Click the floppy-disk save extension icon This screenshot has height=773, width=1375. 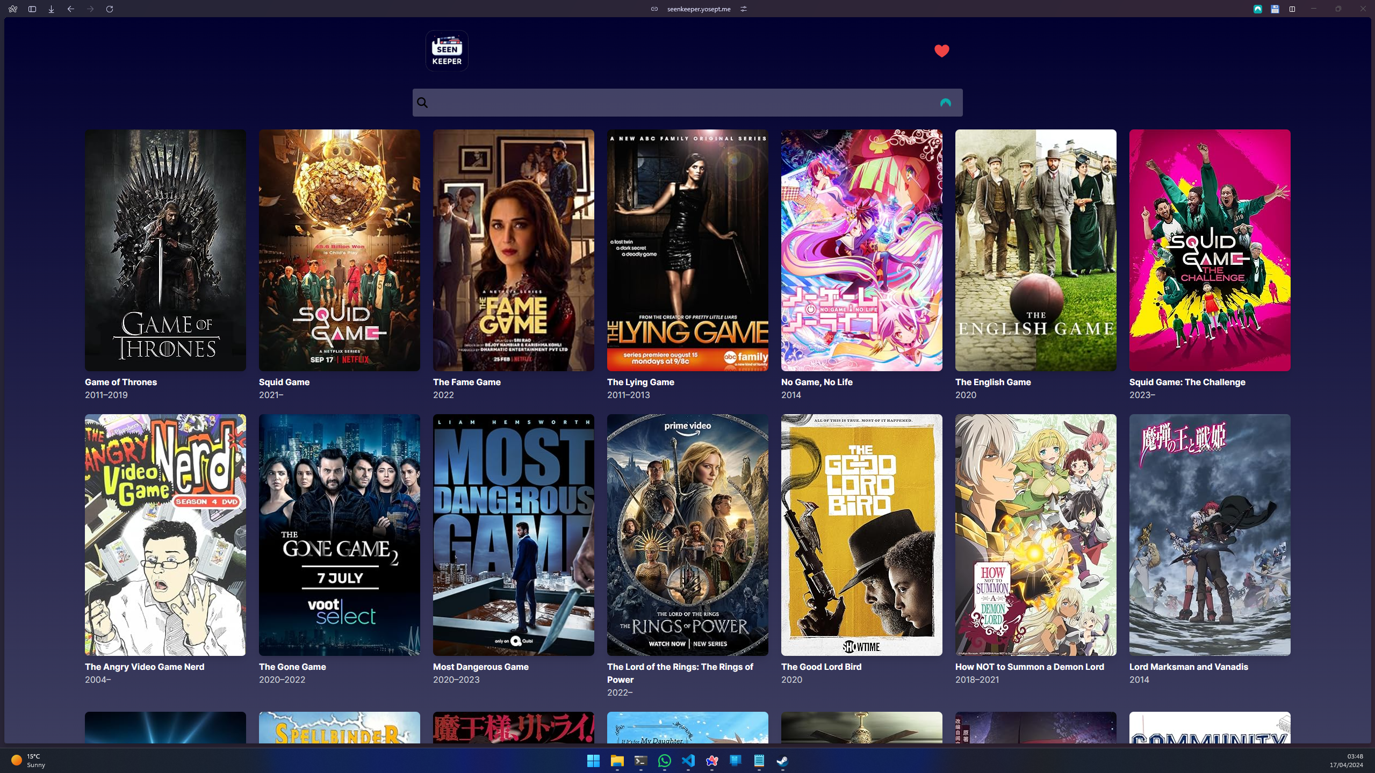pyautogui.click(x=1275, y=9)
